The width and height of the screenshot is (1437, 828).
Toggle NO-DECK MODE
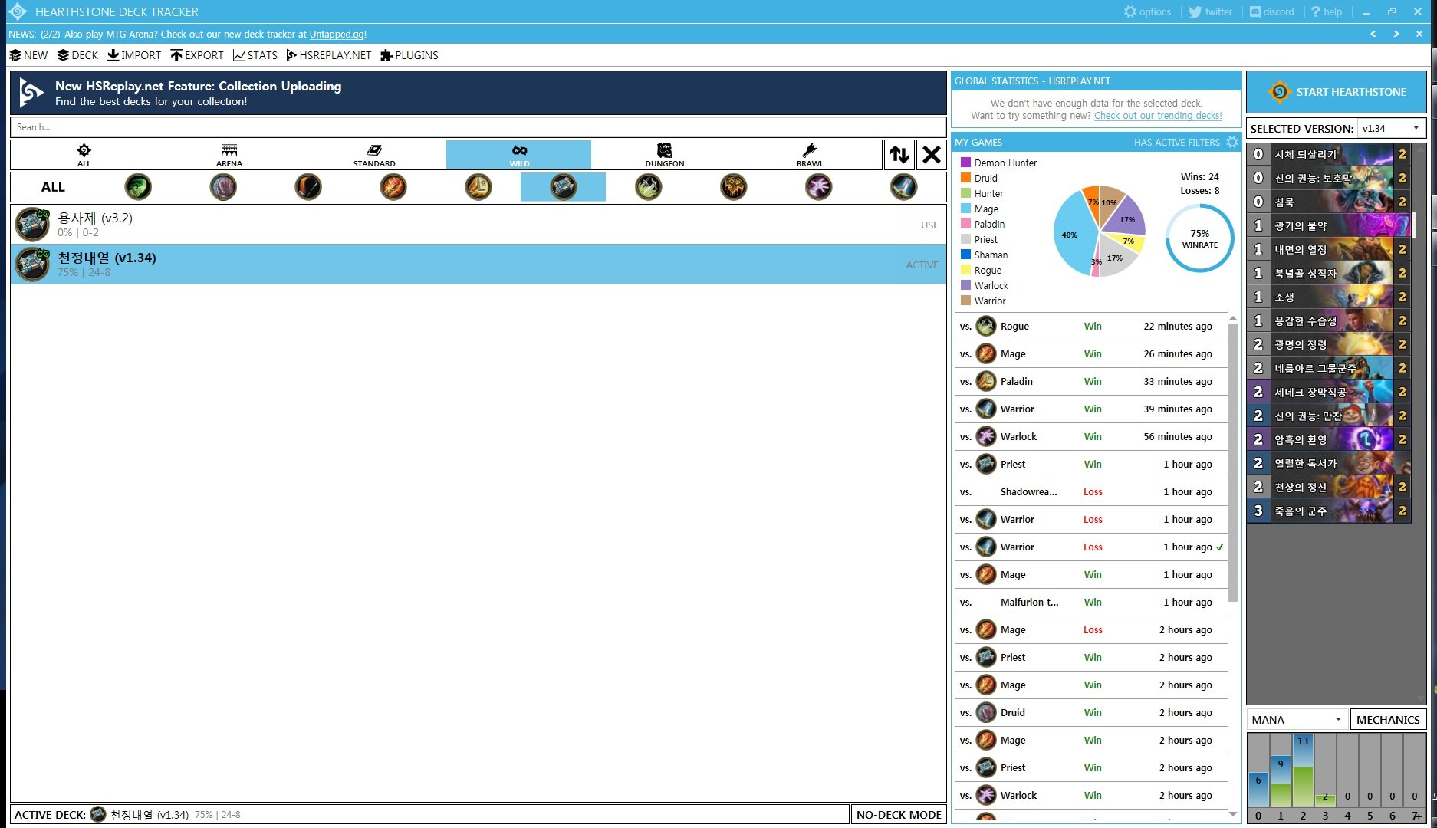tap(899, 815)
